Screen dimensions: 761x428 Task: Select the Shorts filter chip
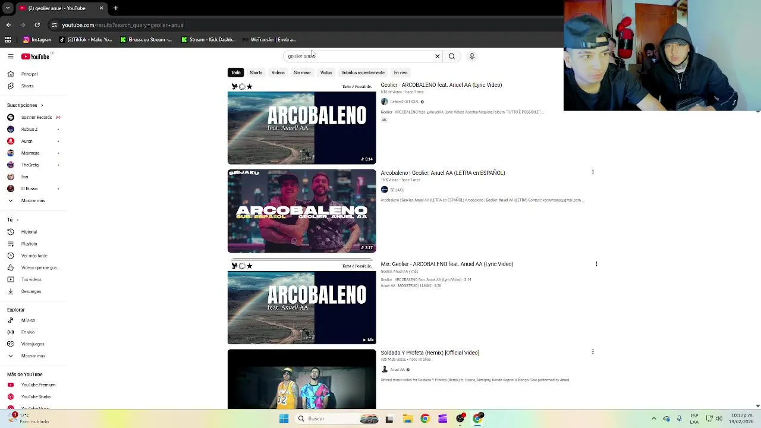[256, 73]
